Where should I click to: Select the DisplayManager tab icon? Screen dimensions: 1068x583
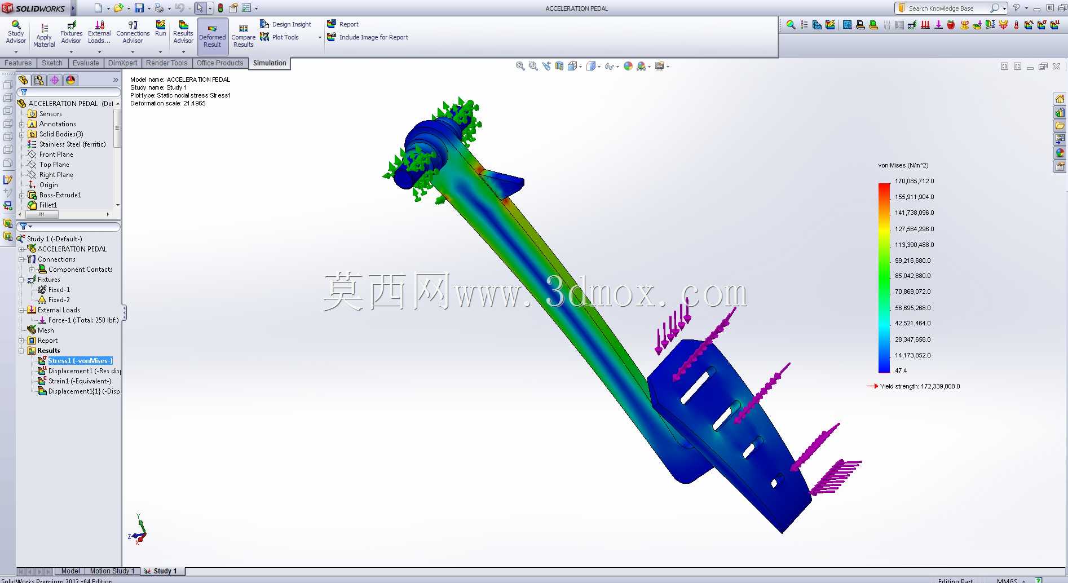70,80
